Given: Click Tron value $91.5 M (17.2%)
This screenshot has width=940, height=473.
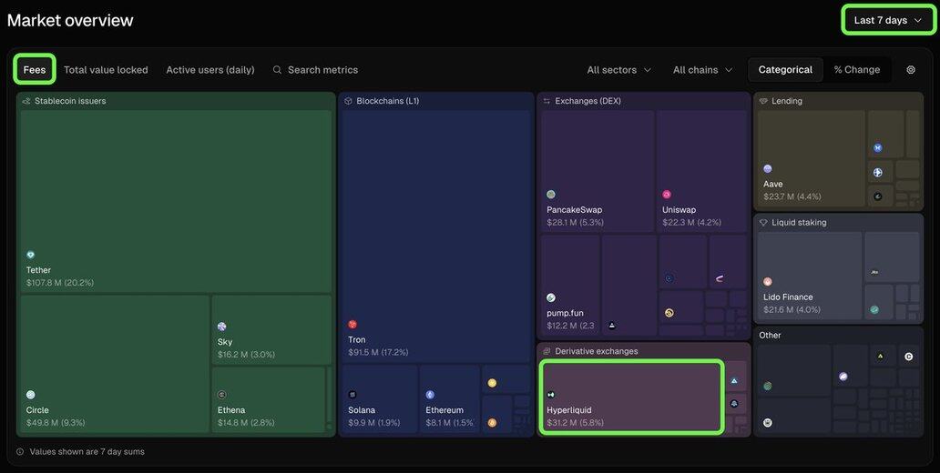Looking at the screenshot, I should (x=378, y=352).
